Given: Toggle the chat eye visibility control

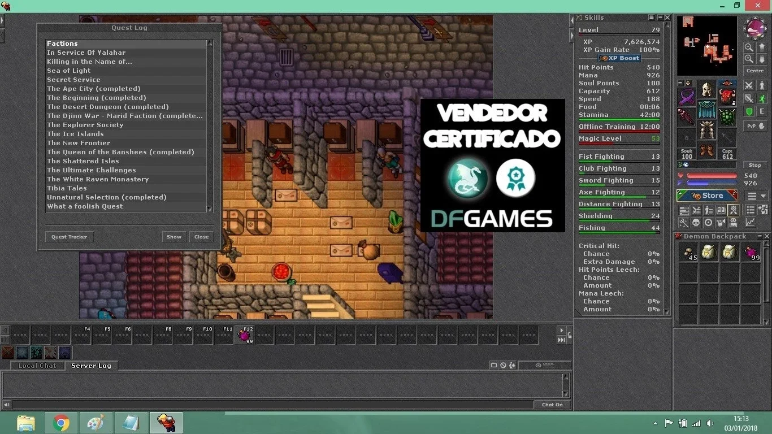Looking at the screenshot, I should coord(545,365).
